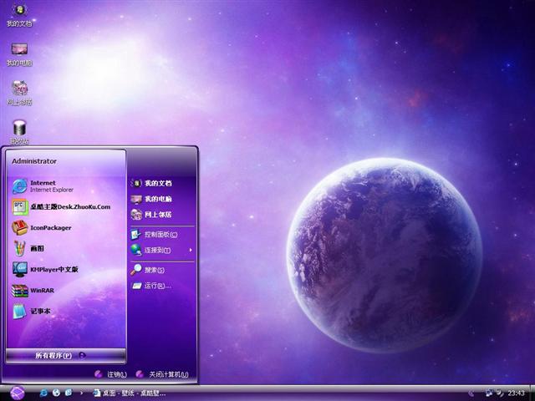Click the 关闭计算机(U) shut down button
535x401 pixels.
pos(161,374)
